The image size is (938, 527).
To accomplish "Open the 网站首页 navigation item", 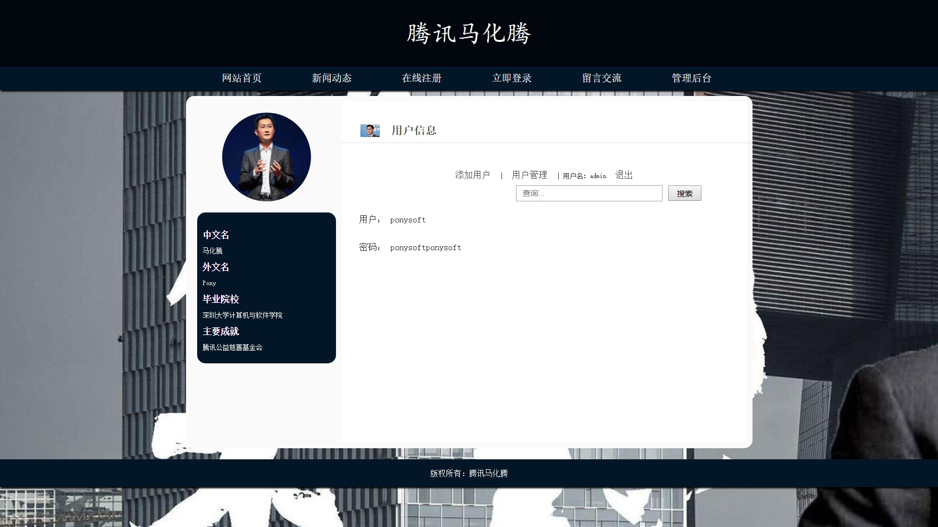I will coord(242,78).
